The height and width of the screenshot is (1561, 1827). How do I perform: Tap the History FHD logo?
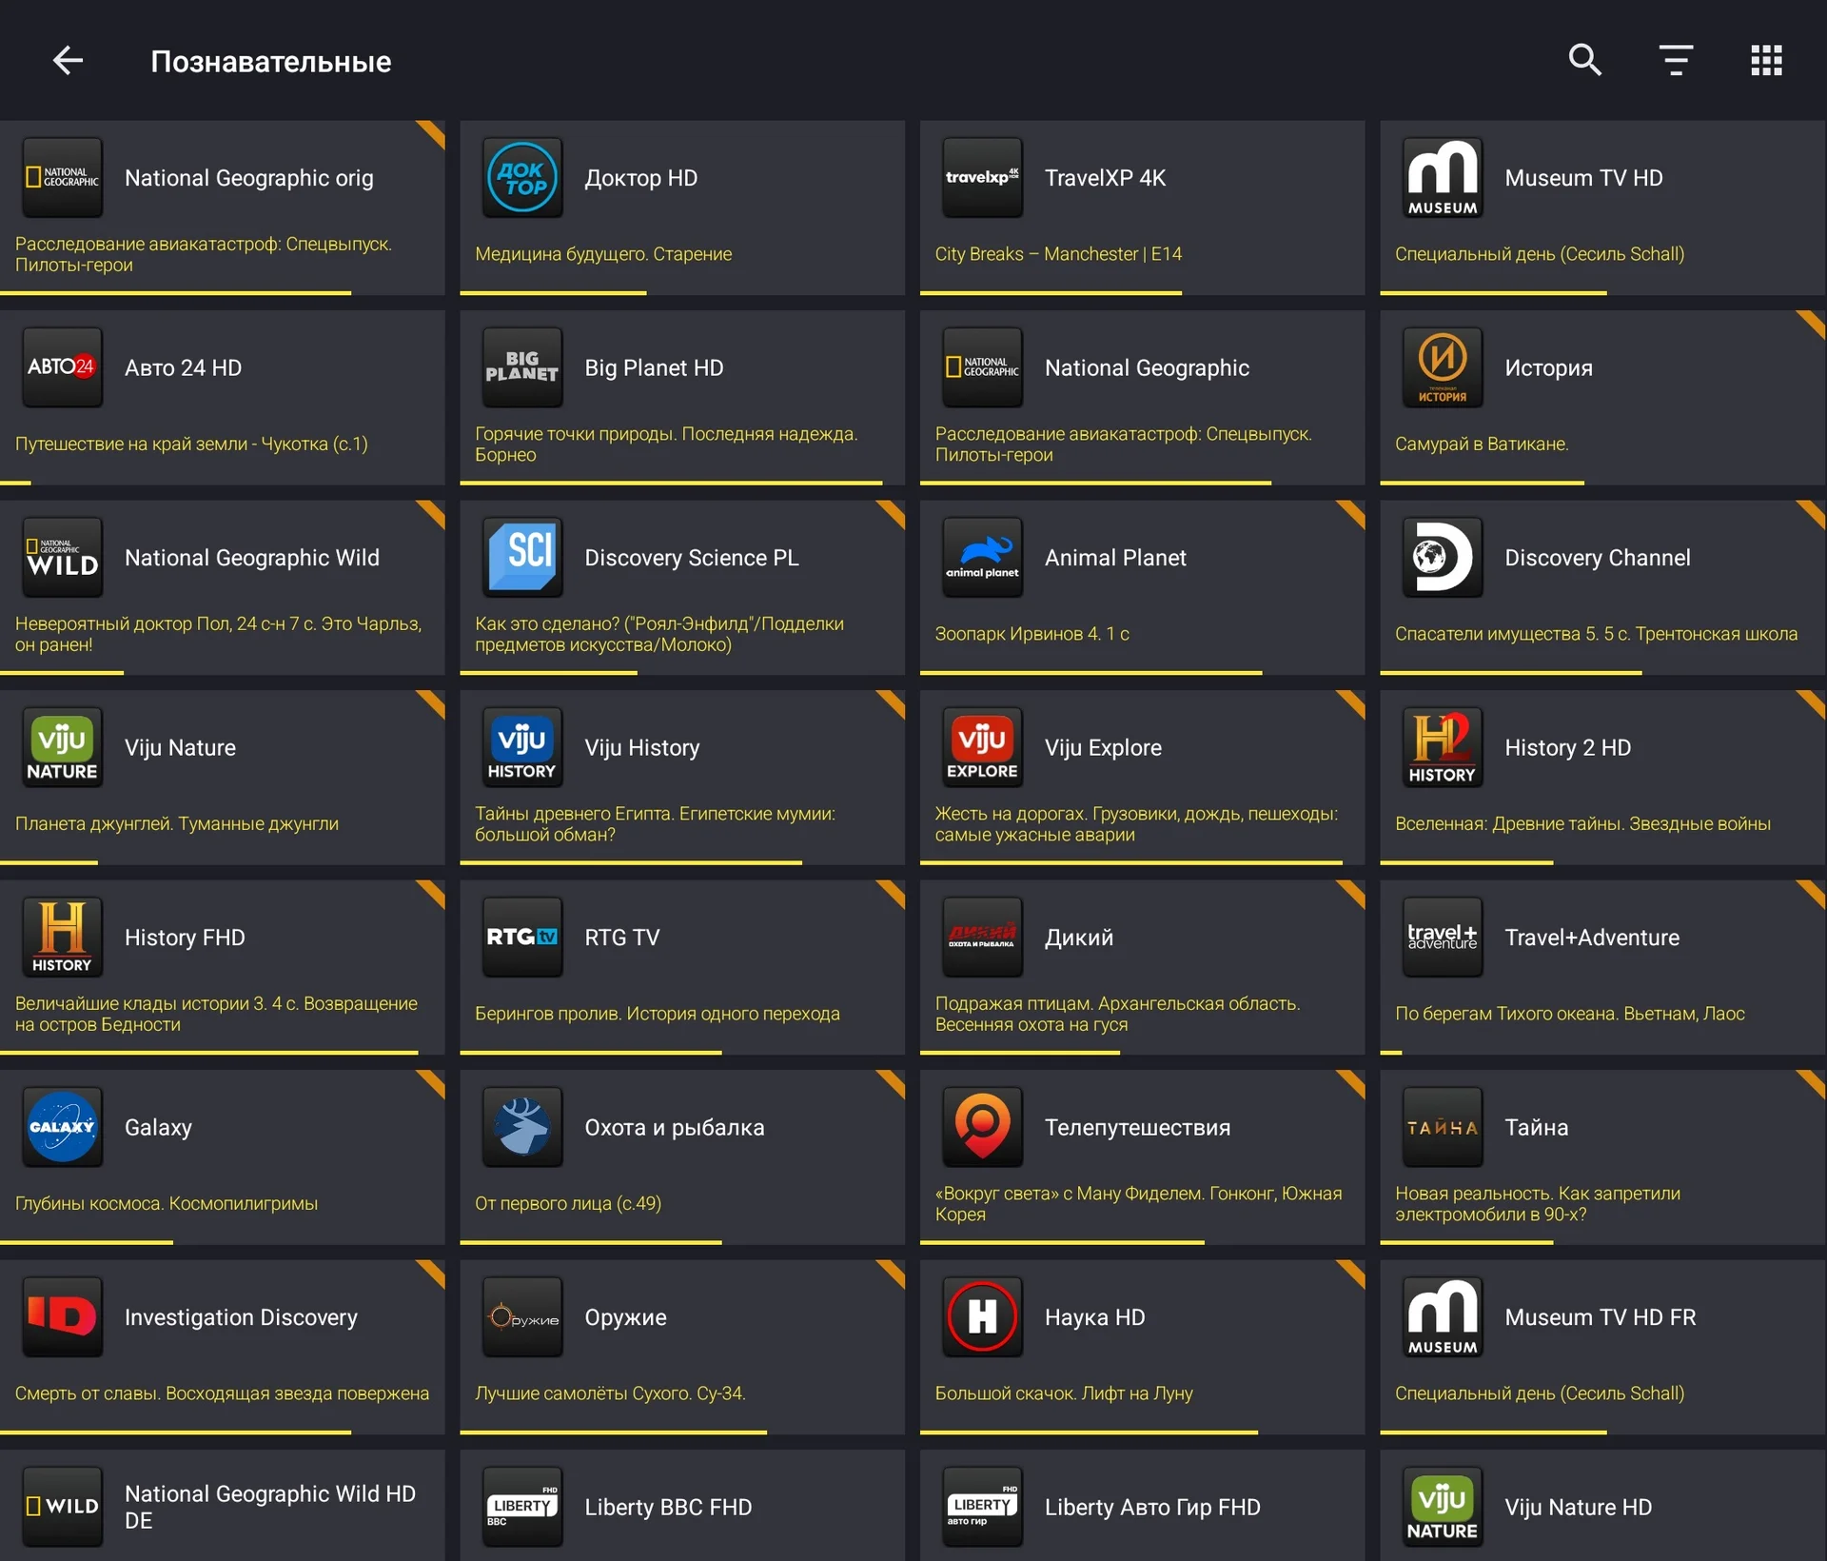[x=63, y=938]
